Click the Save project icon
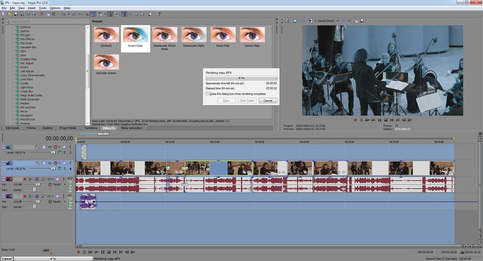The image size is (483, 261). 16,14
